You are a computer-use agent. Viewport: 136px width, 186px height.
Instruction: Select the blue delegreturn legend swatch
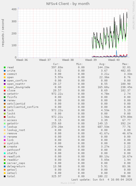tap(5, 166)
